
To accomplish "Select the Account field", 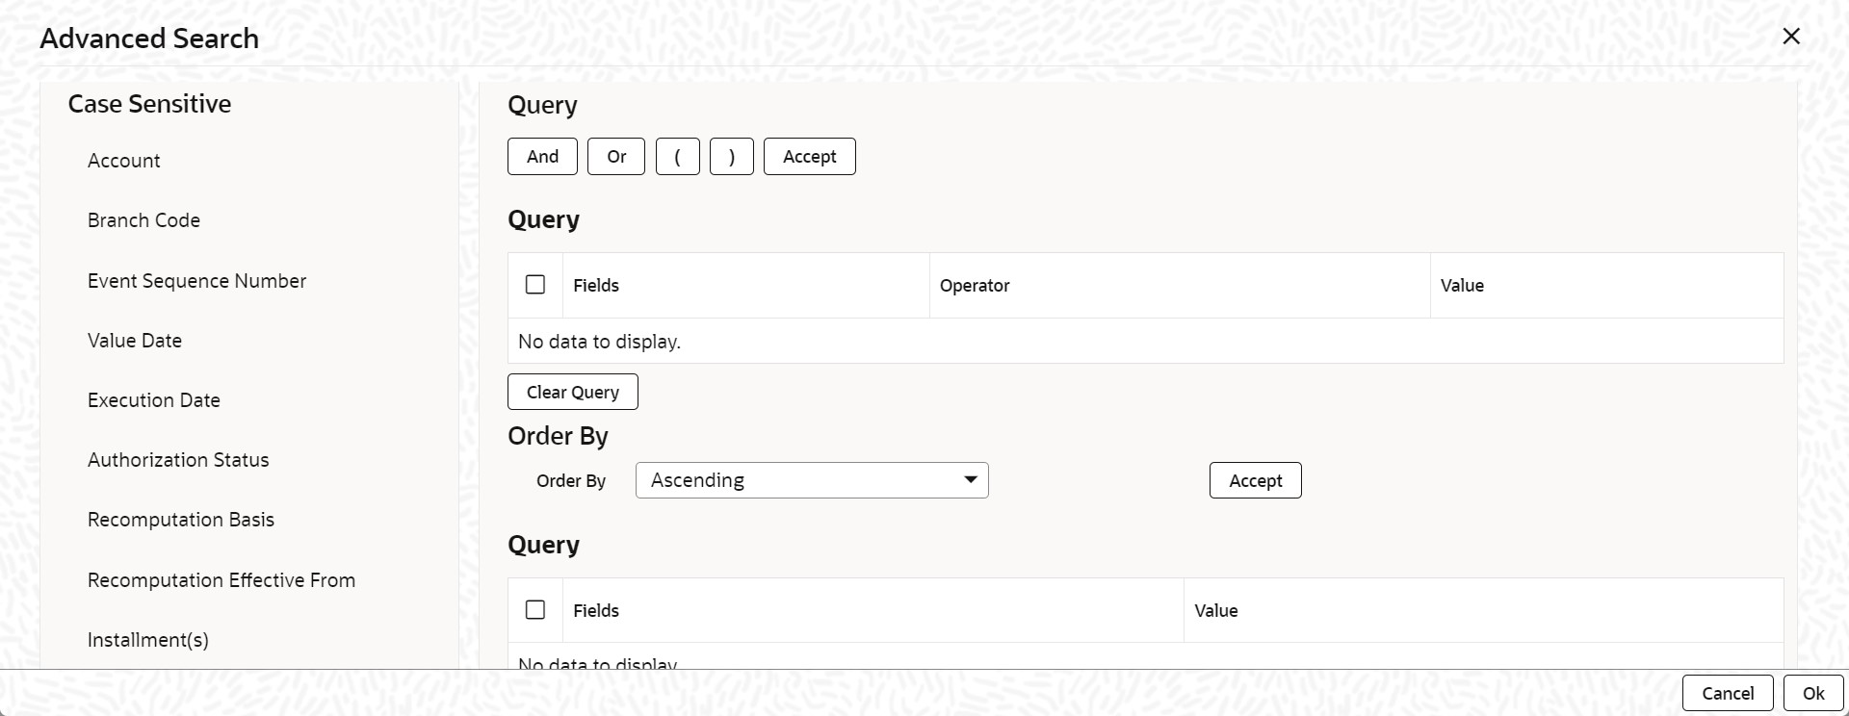I will point(124,161).
